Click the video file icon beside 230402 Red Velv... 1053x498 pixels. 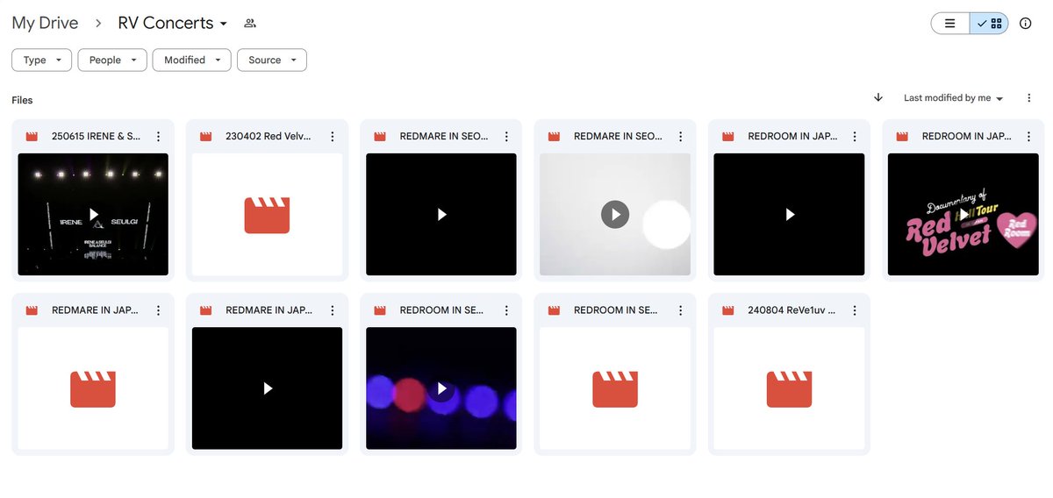click(x=206, y=137)
